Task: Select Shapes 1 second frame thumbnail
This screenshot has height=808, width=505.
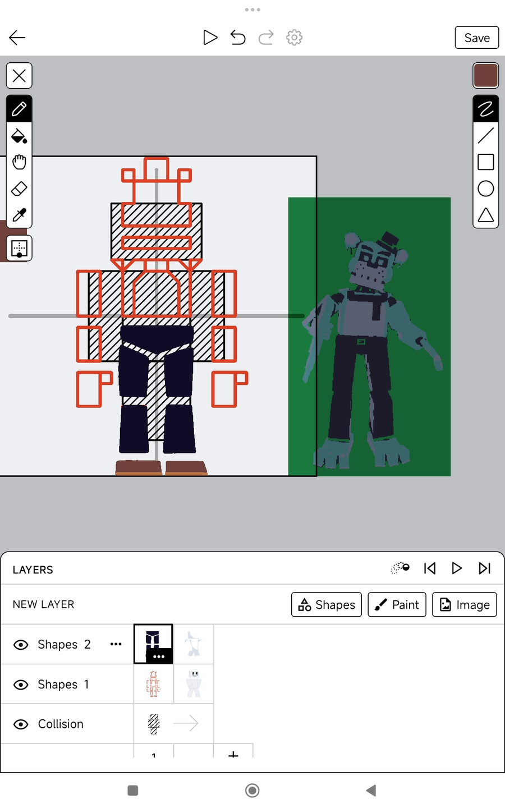Action: pyautogui.click(x=194, y=684)
